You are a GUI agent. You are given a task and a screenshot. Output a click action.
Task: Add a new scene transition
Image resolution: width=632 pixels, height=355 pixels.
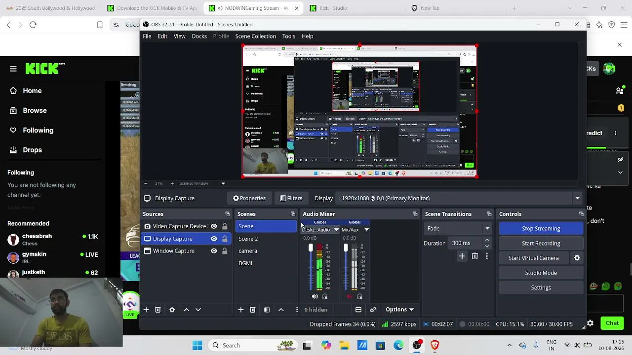pos(462,256)
